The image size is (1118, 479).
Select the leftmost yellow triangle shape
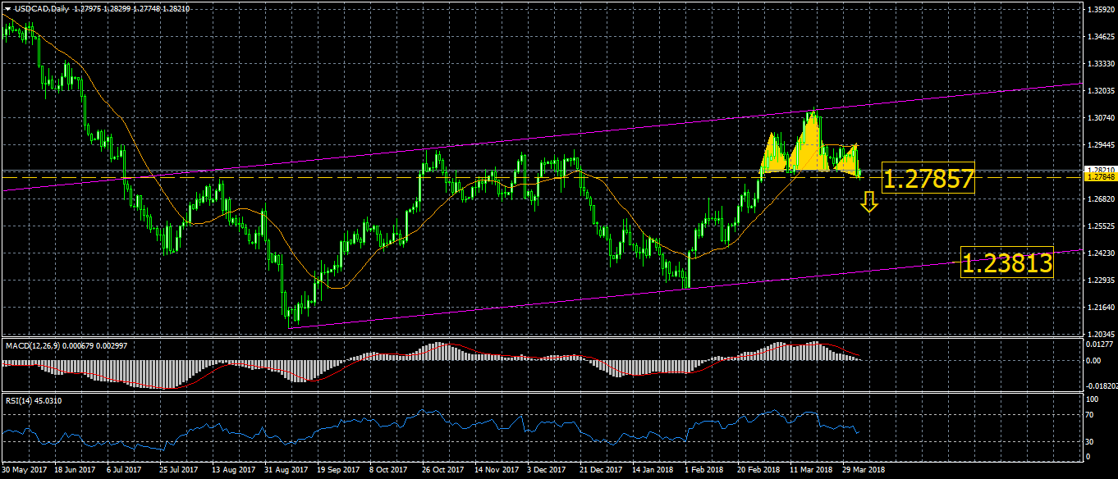click(772, 156)
